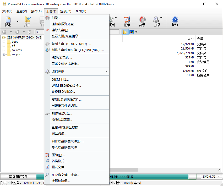Expand the boot folder tree node

coord(4,42)
